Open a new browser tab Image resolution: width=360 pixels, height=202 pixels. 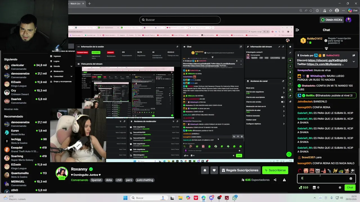point(89,3)
